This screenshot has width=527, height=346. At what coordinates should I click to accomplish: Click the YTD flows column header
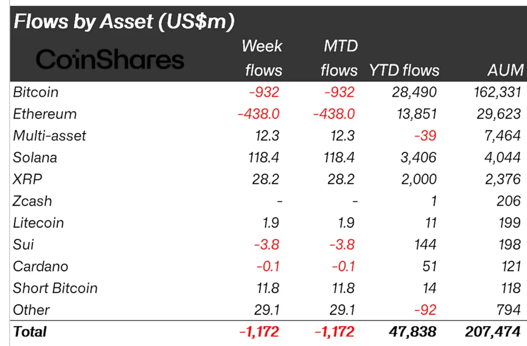[x=404, y=70]
